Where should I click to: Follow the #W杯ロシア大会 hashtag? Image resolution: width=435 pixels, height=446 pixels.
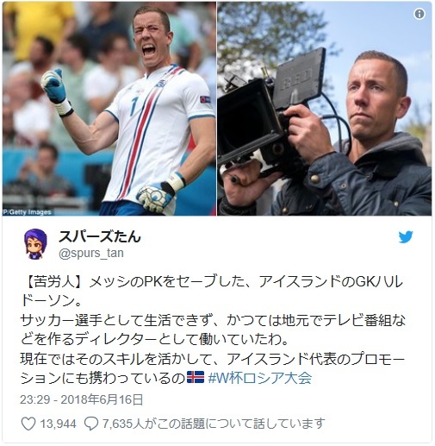(260, 378)
